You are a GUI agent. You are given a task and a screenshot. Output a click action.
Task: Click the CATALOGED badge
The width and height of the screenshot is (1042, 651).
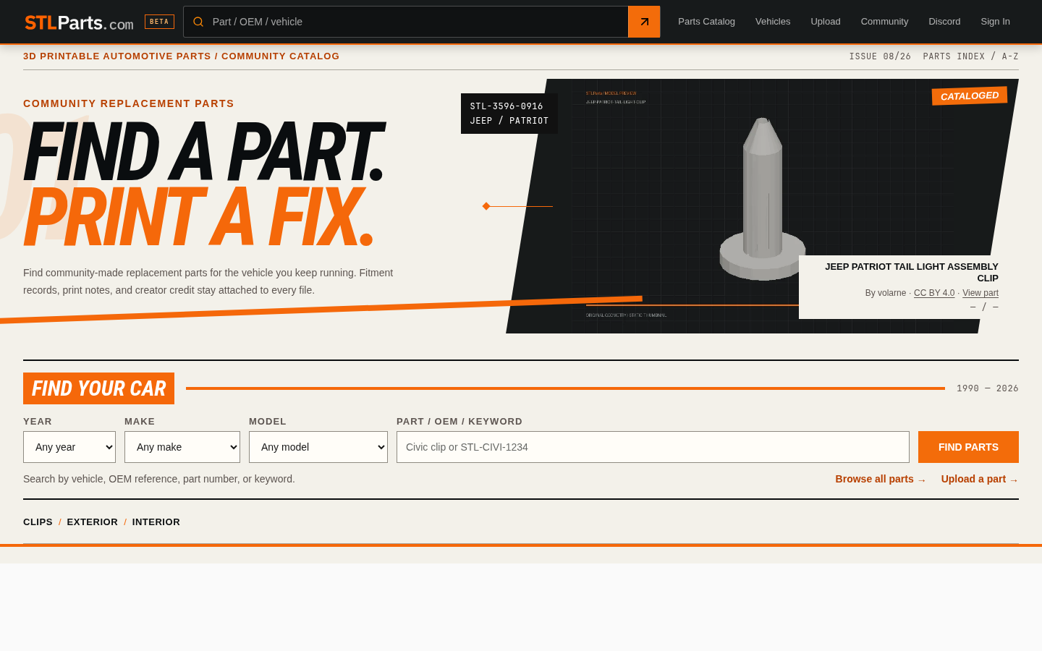coord(970,96)
